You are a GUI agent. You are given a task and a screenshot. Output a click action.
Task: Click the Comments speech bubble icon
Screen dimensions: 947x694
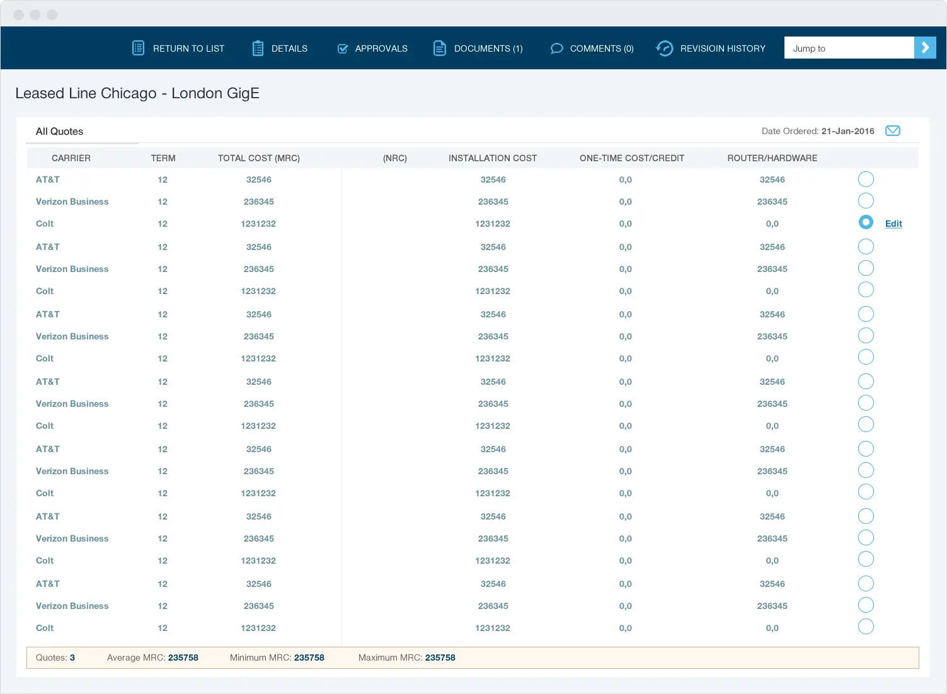pos(556,48)
